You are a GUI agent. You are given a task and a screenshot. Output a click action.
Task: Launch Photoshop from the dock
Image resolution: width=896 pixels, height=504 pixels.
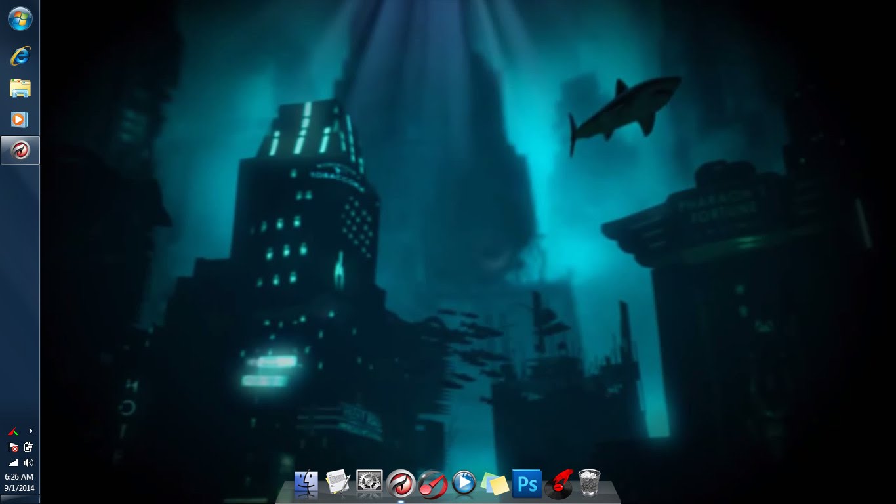click(527, 484)
